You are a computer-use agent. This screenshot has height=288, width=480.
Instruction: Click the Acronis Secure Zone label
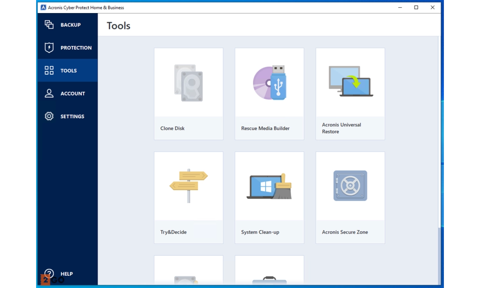(345, 232)
